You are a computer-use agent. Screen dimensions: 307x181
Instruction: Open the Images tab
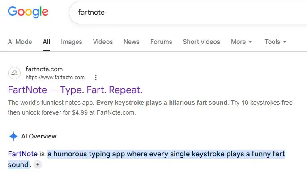pyautogui.click(x=72, y=42)
